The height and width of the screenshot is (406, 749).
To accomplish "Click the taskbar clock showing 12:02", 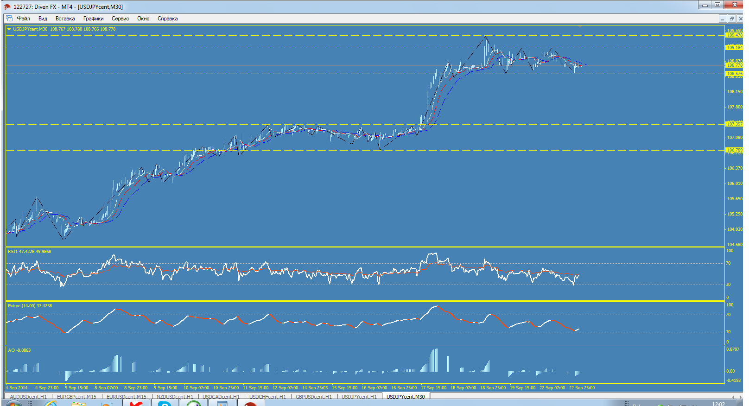I will 718,404.
